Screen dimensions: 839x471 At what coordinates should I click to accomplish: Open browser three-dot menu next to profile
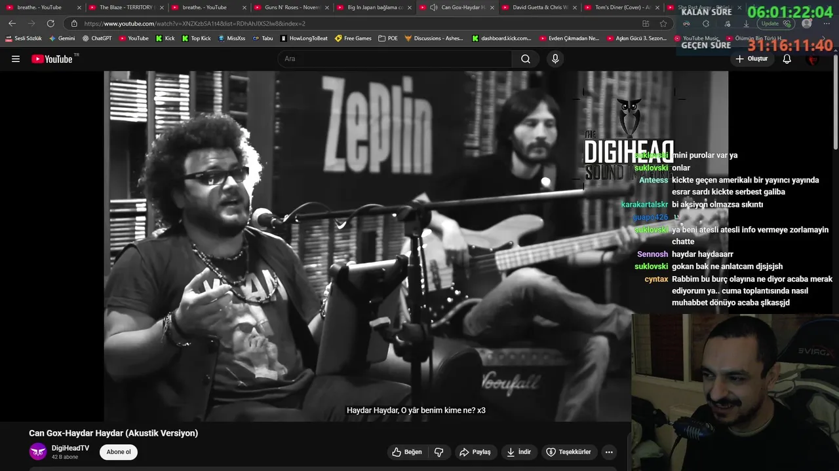pyautogui.click(x=826, y=24)
